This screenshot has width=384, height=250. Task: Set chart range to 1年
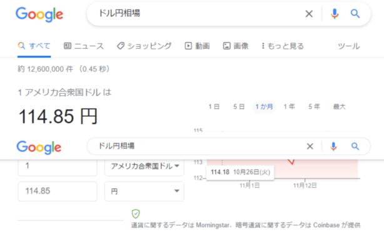289,107
